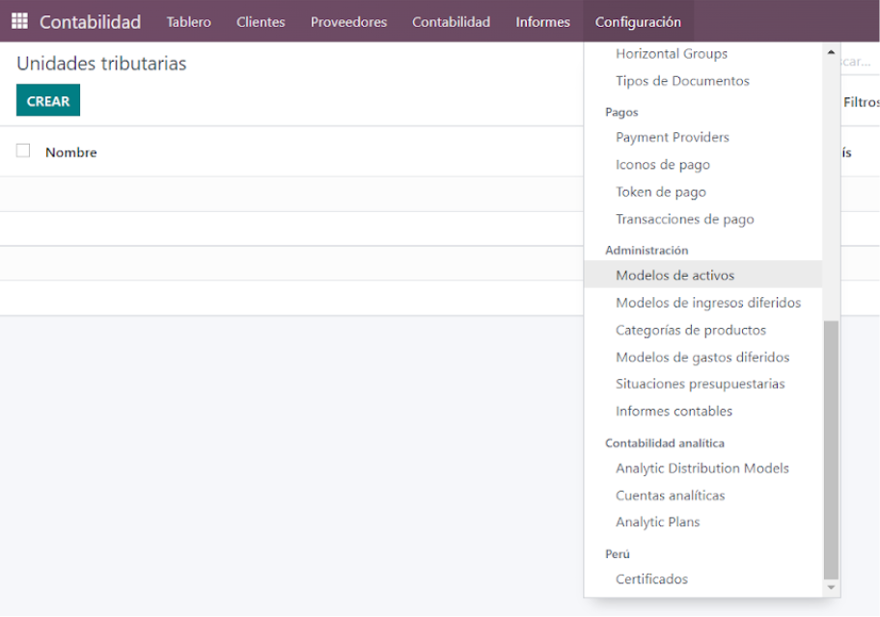This screenshot has width=880, height=617.
Task: Click the scrollbar up arrow in dropdown
Action: pyautogui.click(x=831, y=52)
